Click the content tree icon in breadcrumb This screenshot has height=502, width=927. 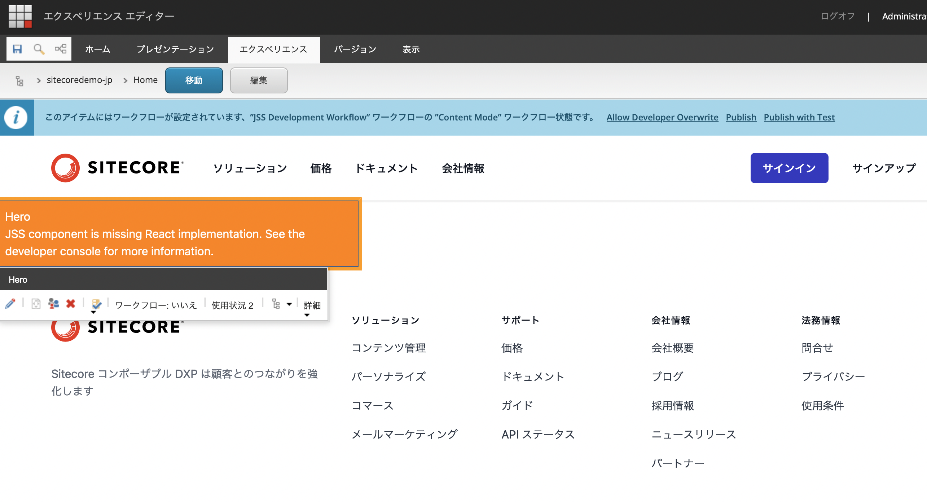pos(19,81)
